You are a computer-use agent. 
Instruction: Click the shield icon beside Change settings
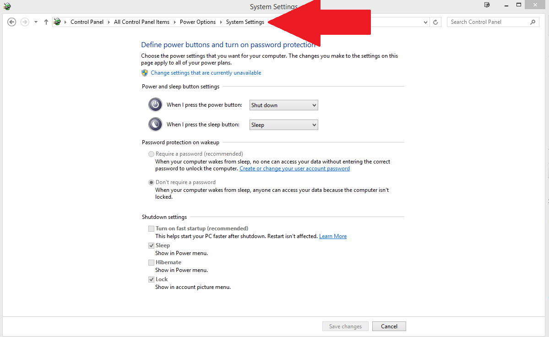(x=145, y=73)
